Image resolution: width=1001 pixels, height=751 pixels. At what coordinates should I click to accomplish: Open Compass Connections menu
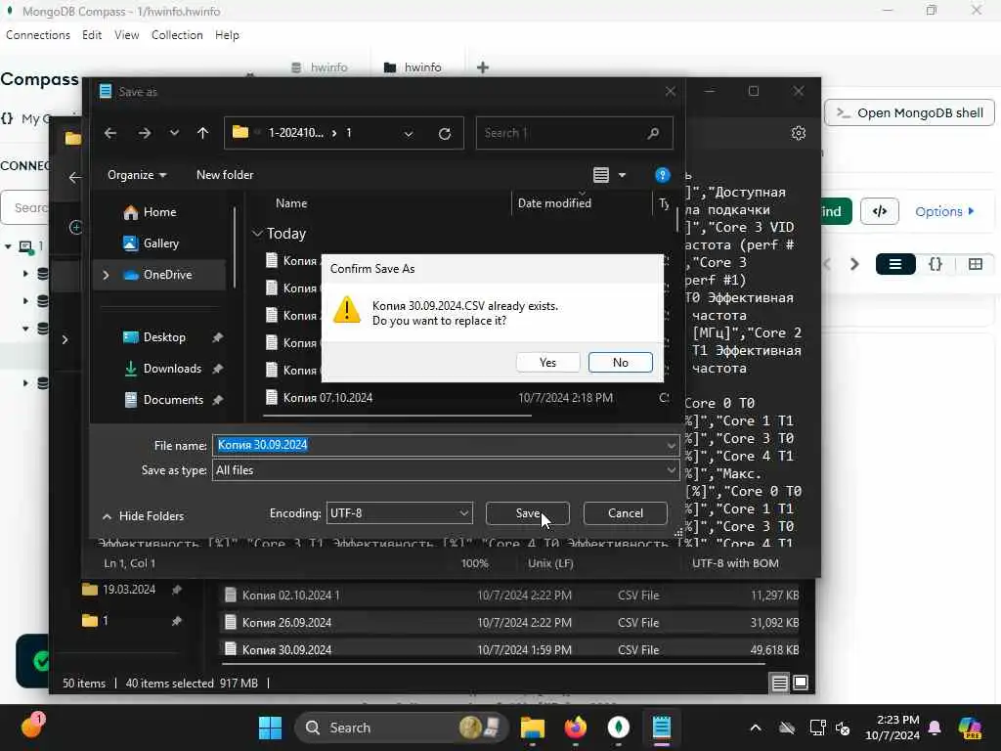pyautogui.click(x=38, y=35)
